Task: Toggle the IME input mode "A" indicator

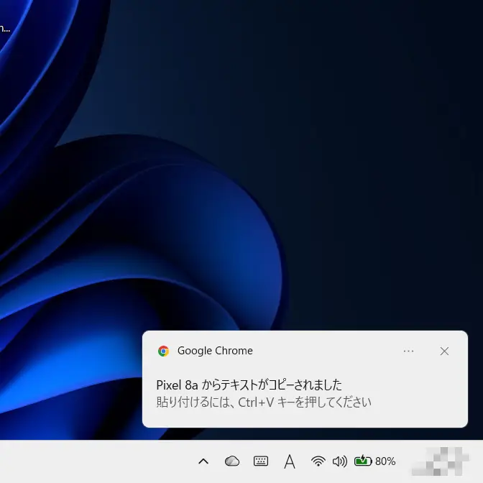Action: [x=290, y=461]
